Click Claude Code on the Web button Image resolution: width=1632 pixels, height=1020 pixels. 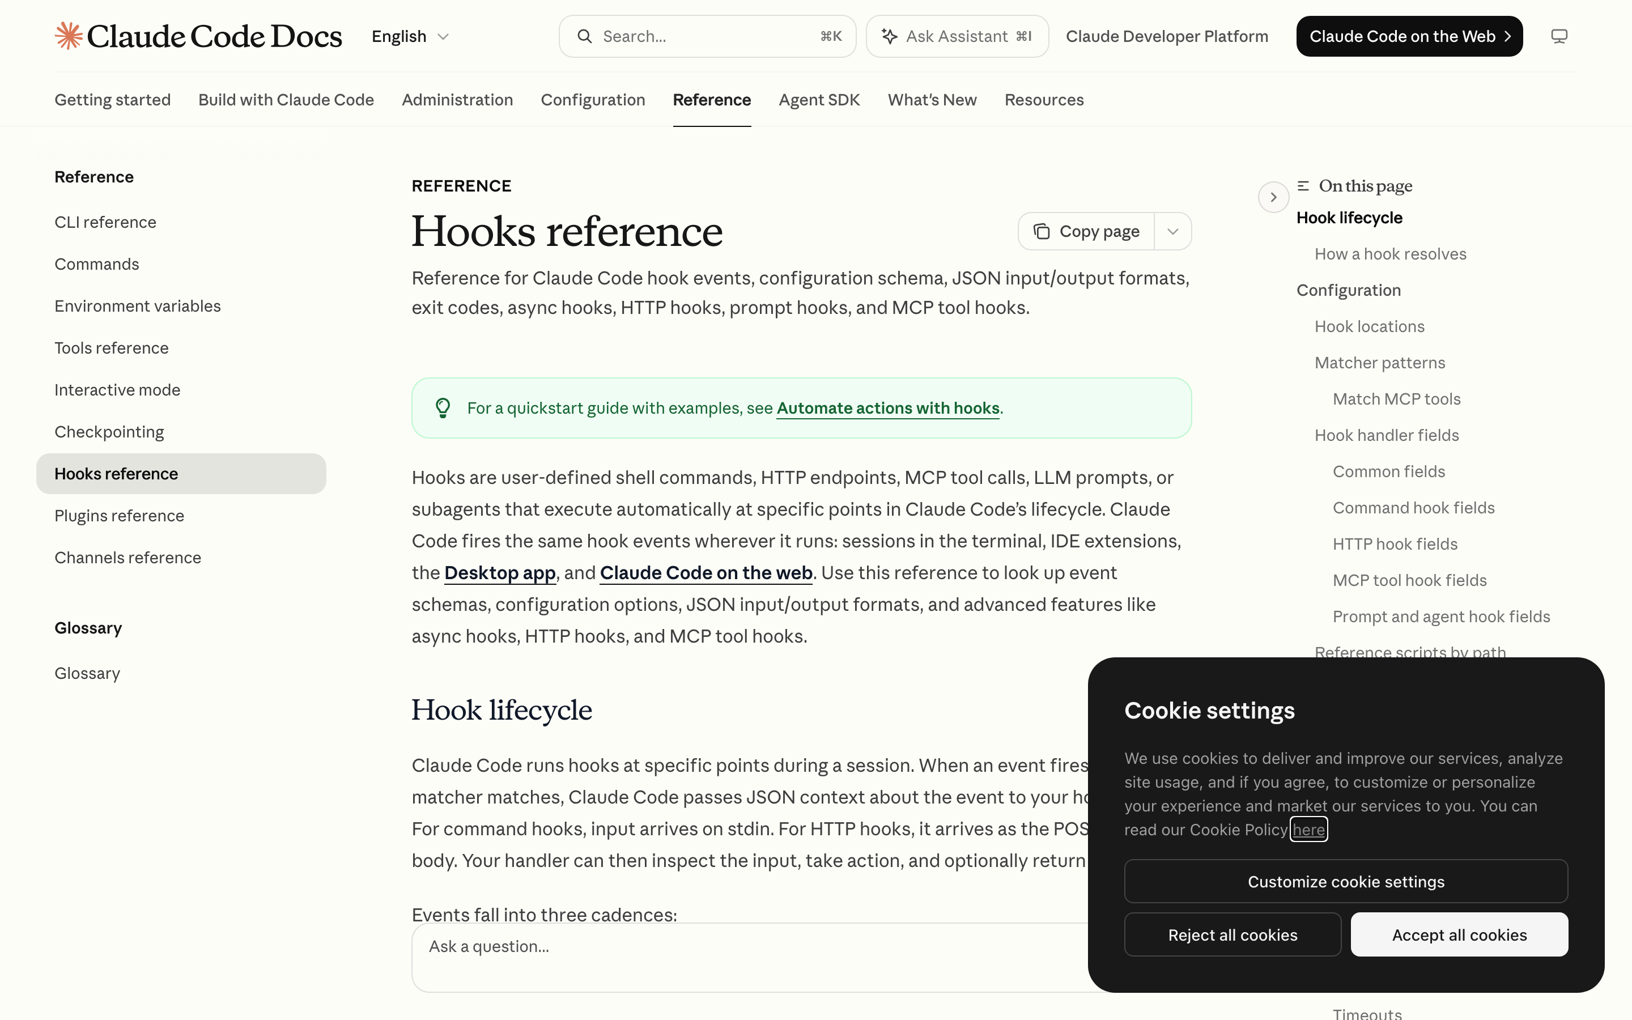click(1409, 36)
